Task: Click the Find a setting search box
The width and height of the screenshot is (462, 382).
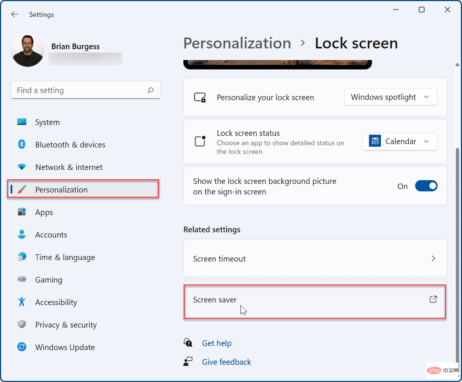Action: pos(86,90)
